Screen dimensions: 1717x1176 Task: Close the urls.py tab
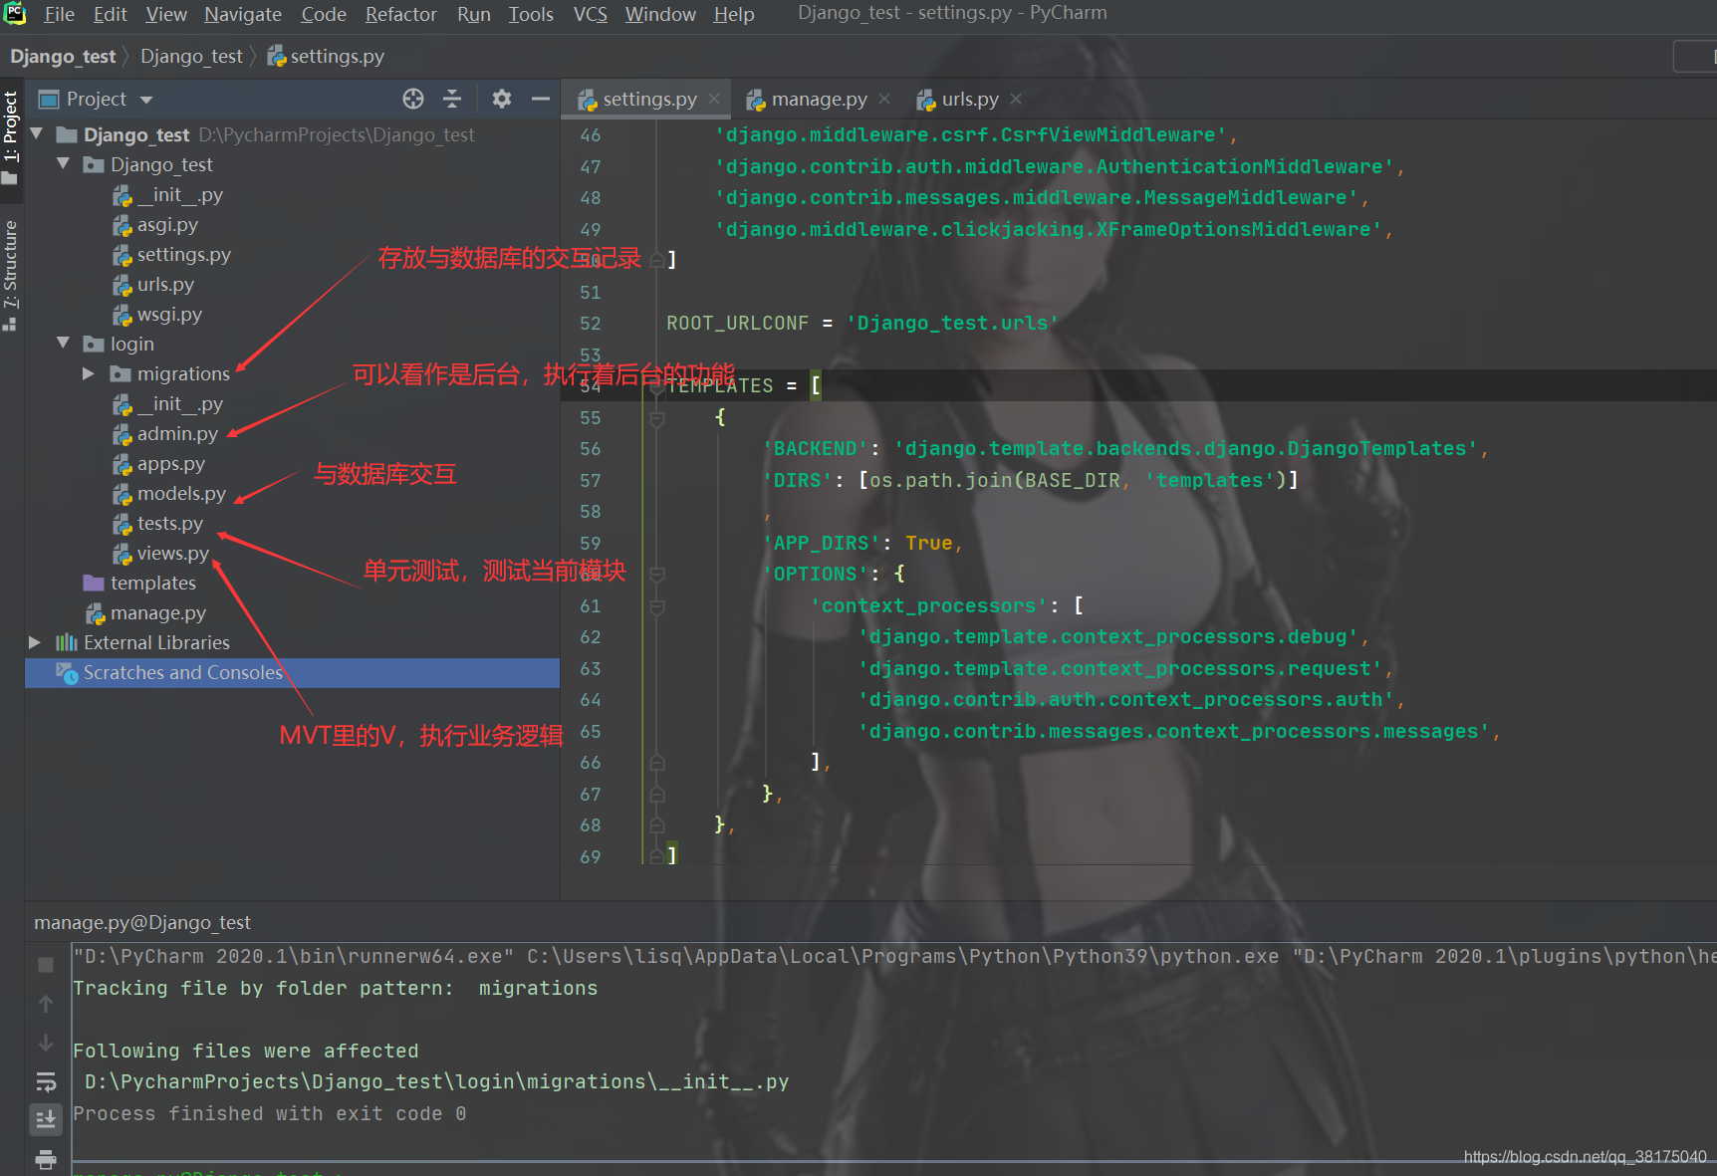click(1016, 99)
